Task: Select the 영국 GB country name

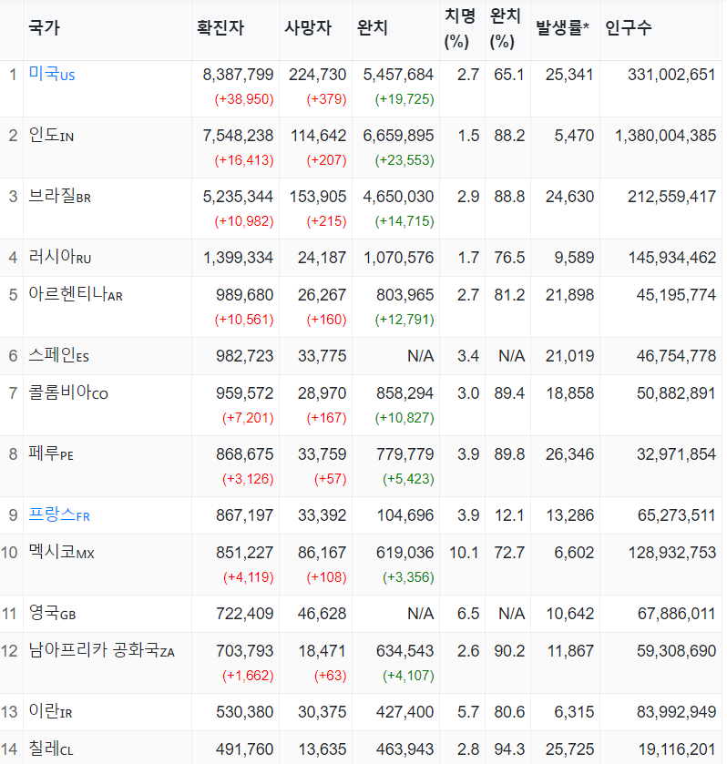Action: click(x=52, y=613)
